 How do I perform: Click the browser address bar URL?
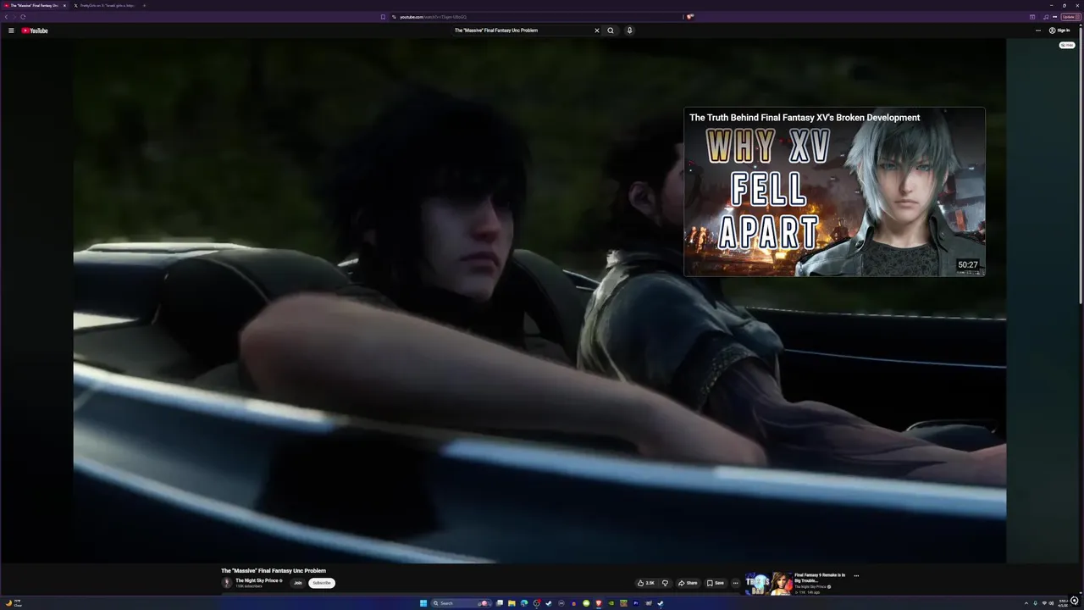(x=433, y=17)
